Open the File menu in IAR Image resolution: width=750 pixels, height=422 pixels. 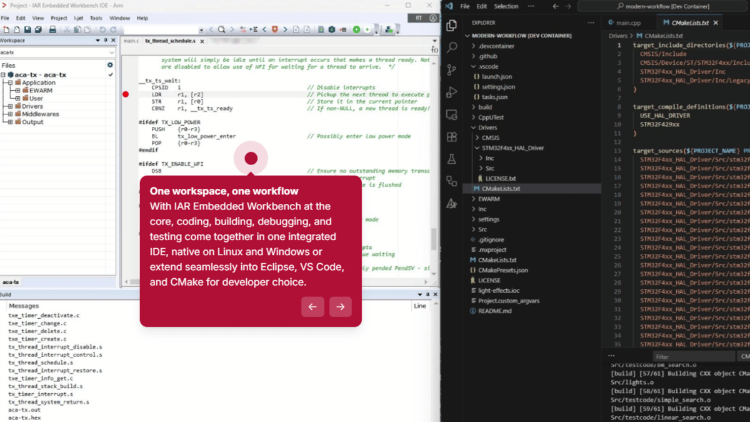(x=5, y=18)
